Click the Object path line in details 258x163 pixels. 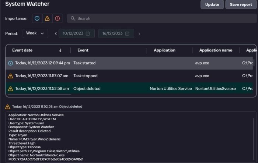[44, 151]
